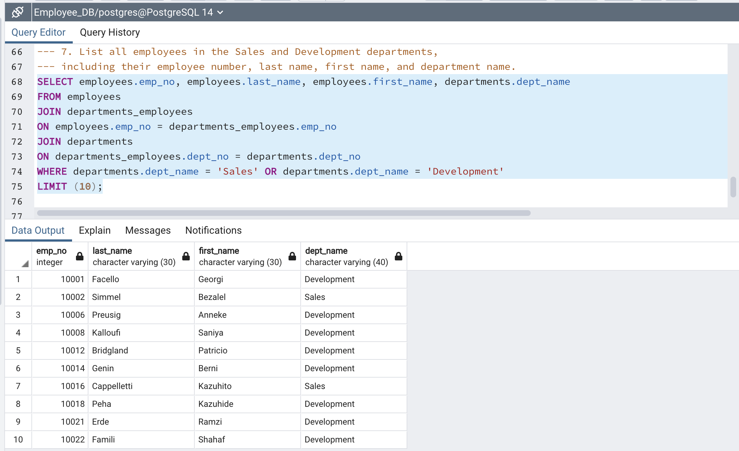Select row 5 using its row number
Viewport: 739px width, 451px height.
point(18,350)
